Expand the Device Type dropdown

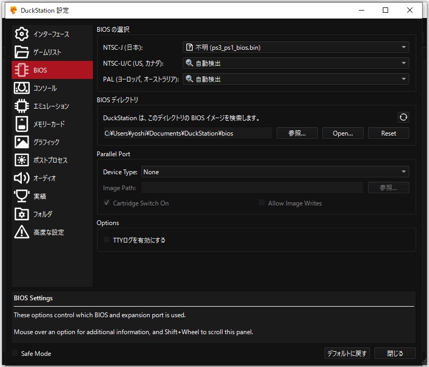(275, 172)
